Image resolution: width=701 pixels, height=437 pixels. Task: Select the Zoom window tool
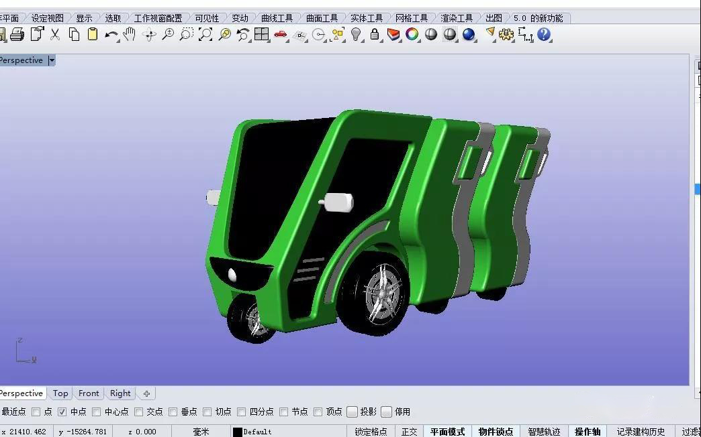pos(186,34)
